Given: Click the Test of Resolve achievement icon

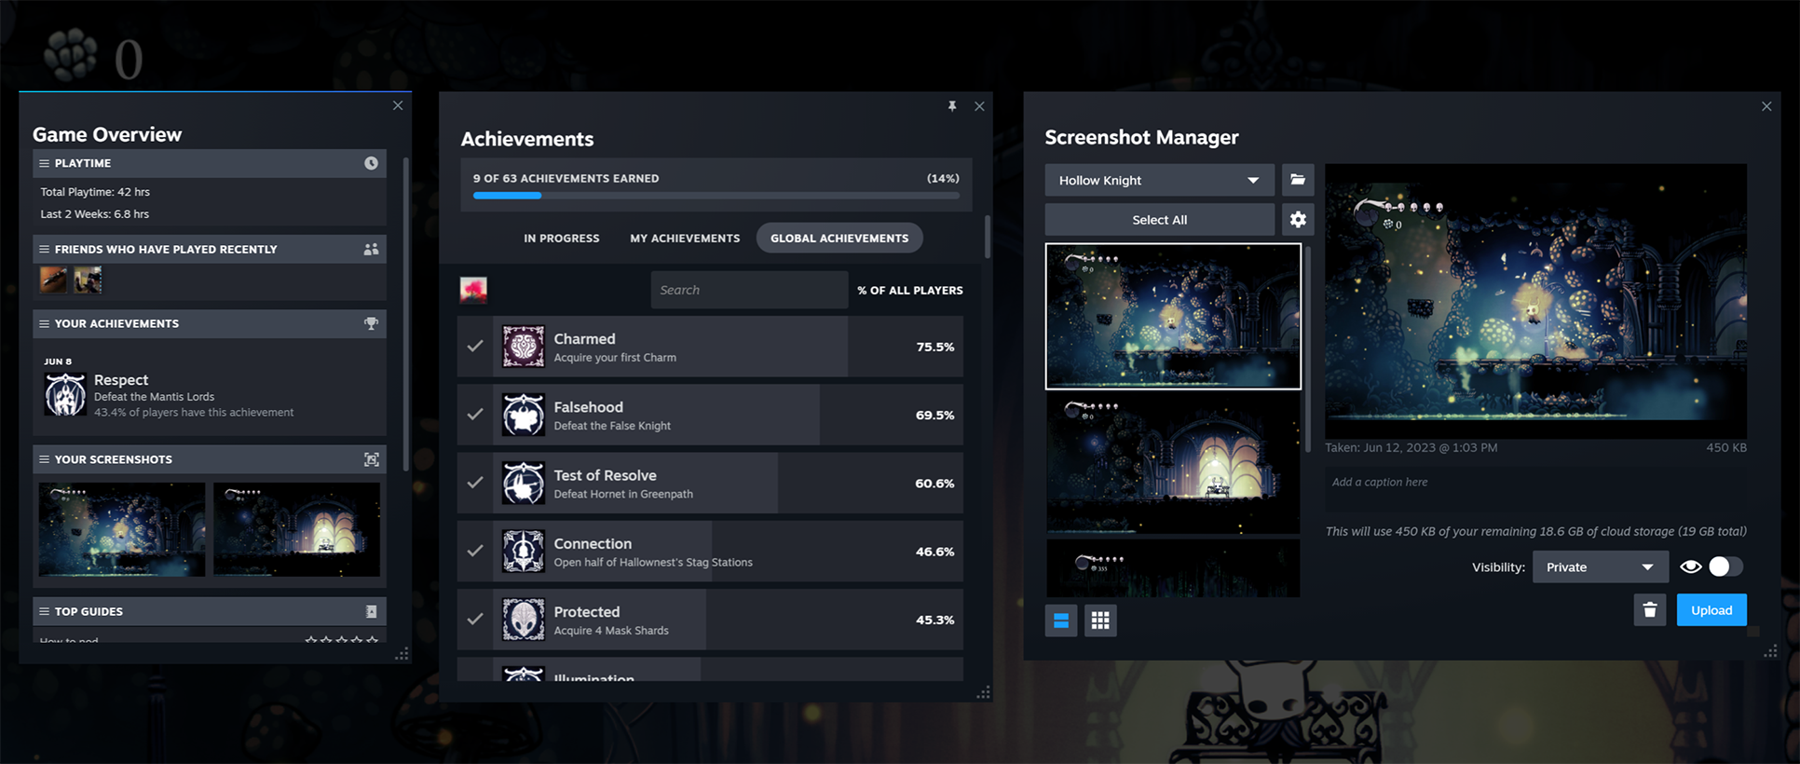Looking at the screenshot, I should 524,483.
